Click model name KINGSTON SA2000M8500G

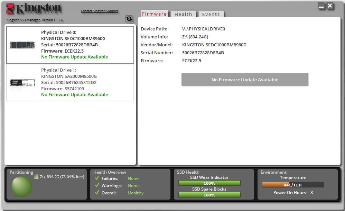[69, 76]
